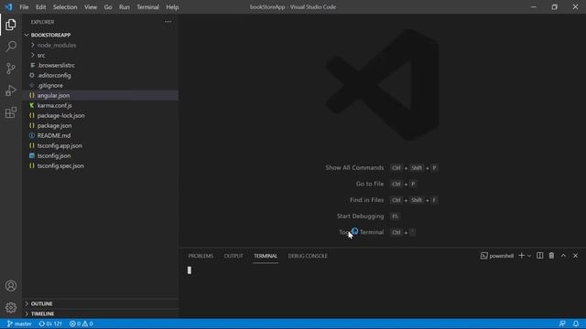
Task: Open the angular.json file
Action: 100,95
